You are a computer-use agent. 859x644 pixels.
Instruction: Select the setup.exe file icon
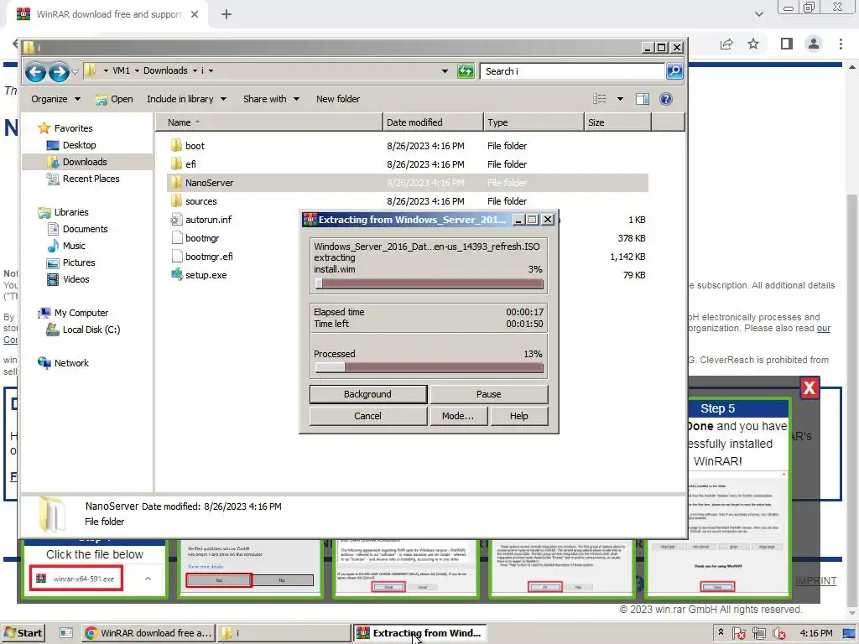point(176,275)
